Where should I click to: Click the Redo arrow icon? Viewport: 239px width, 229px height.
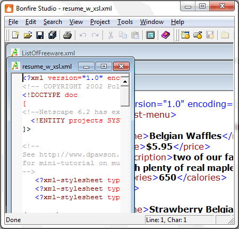click(95, 35)
